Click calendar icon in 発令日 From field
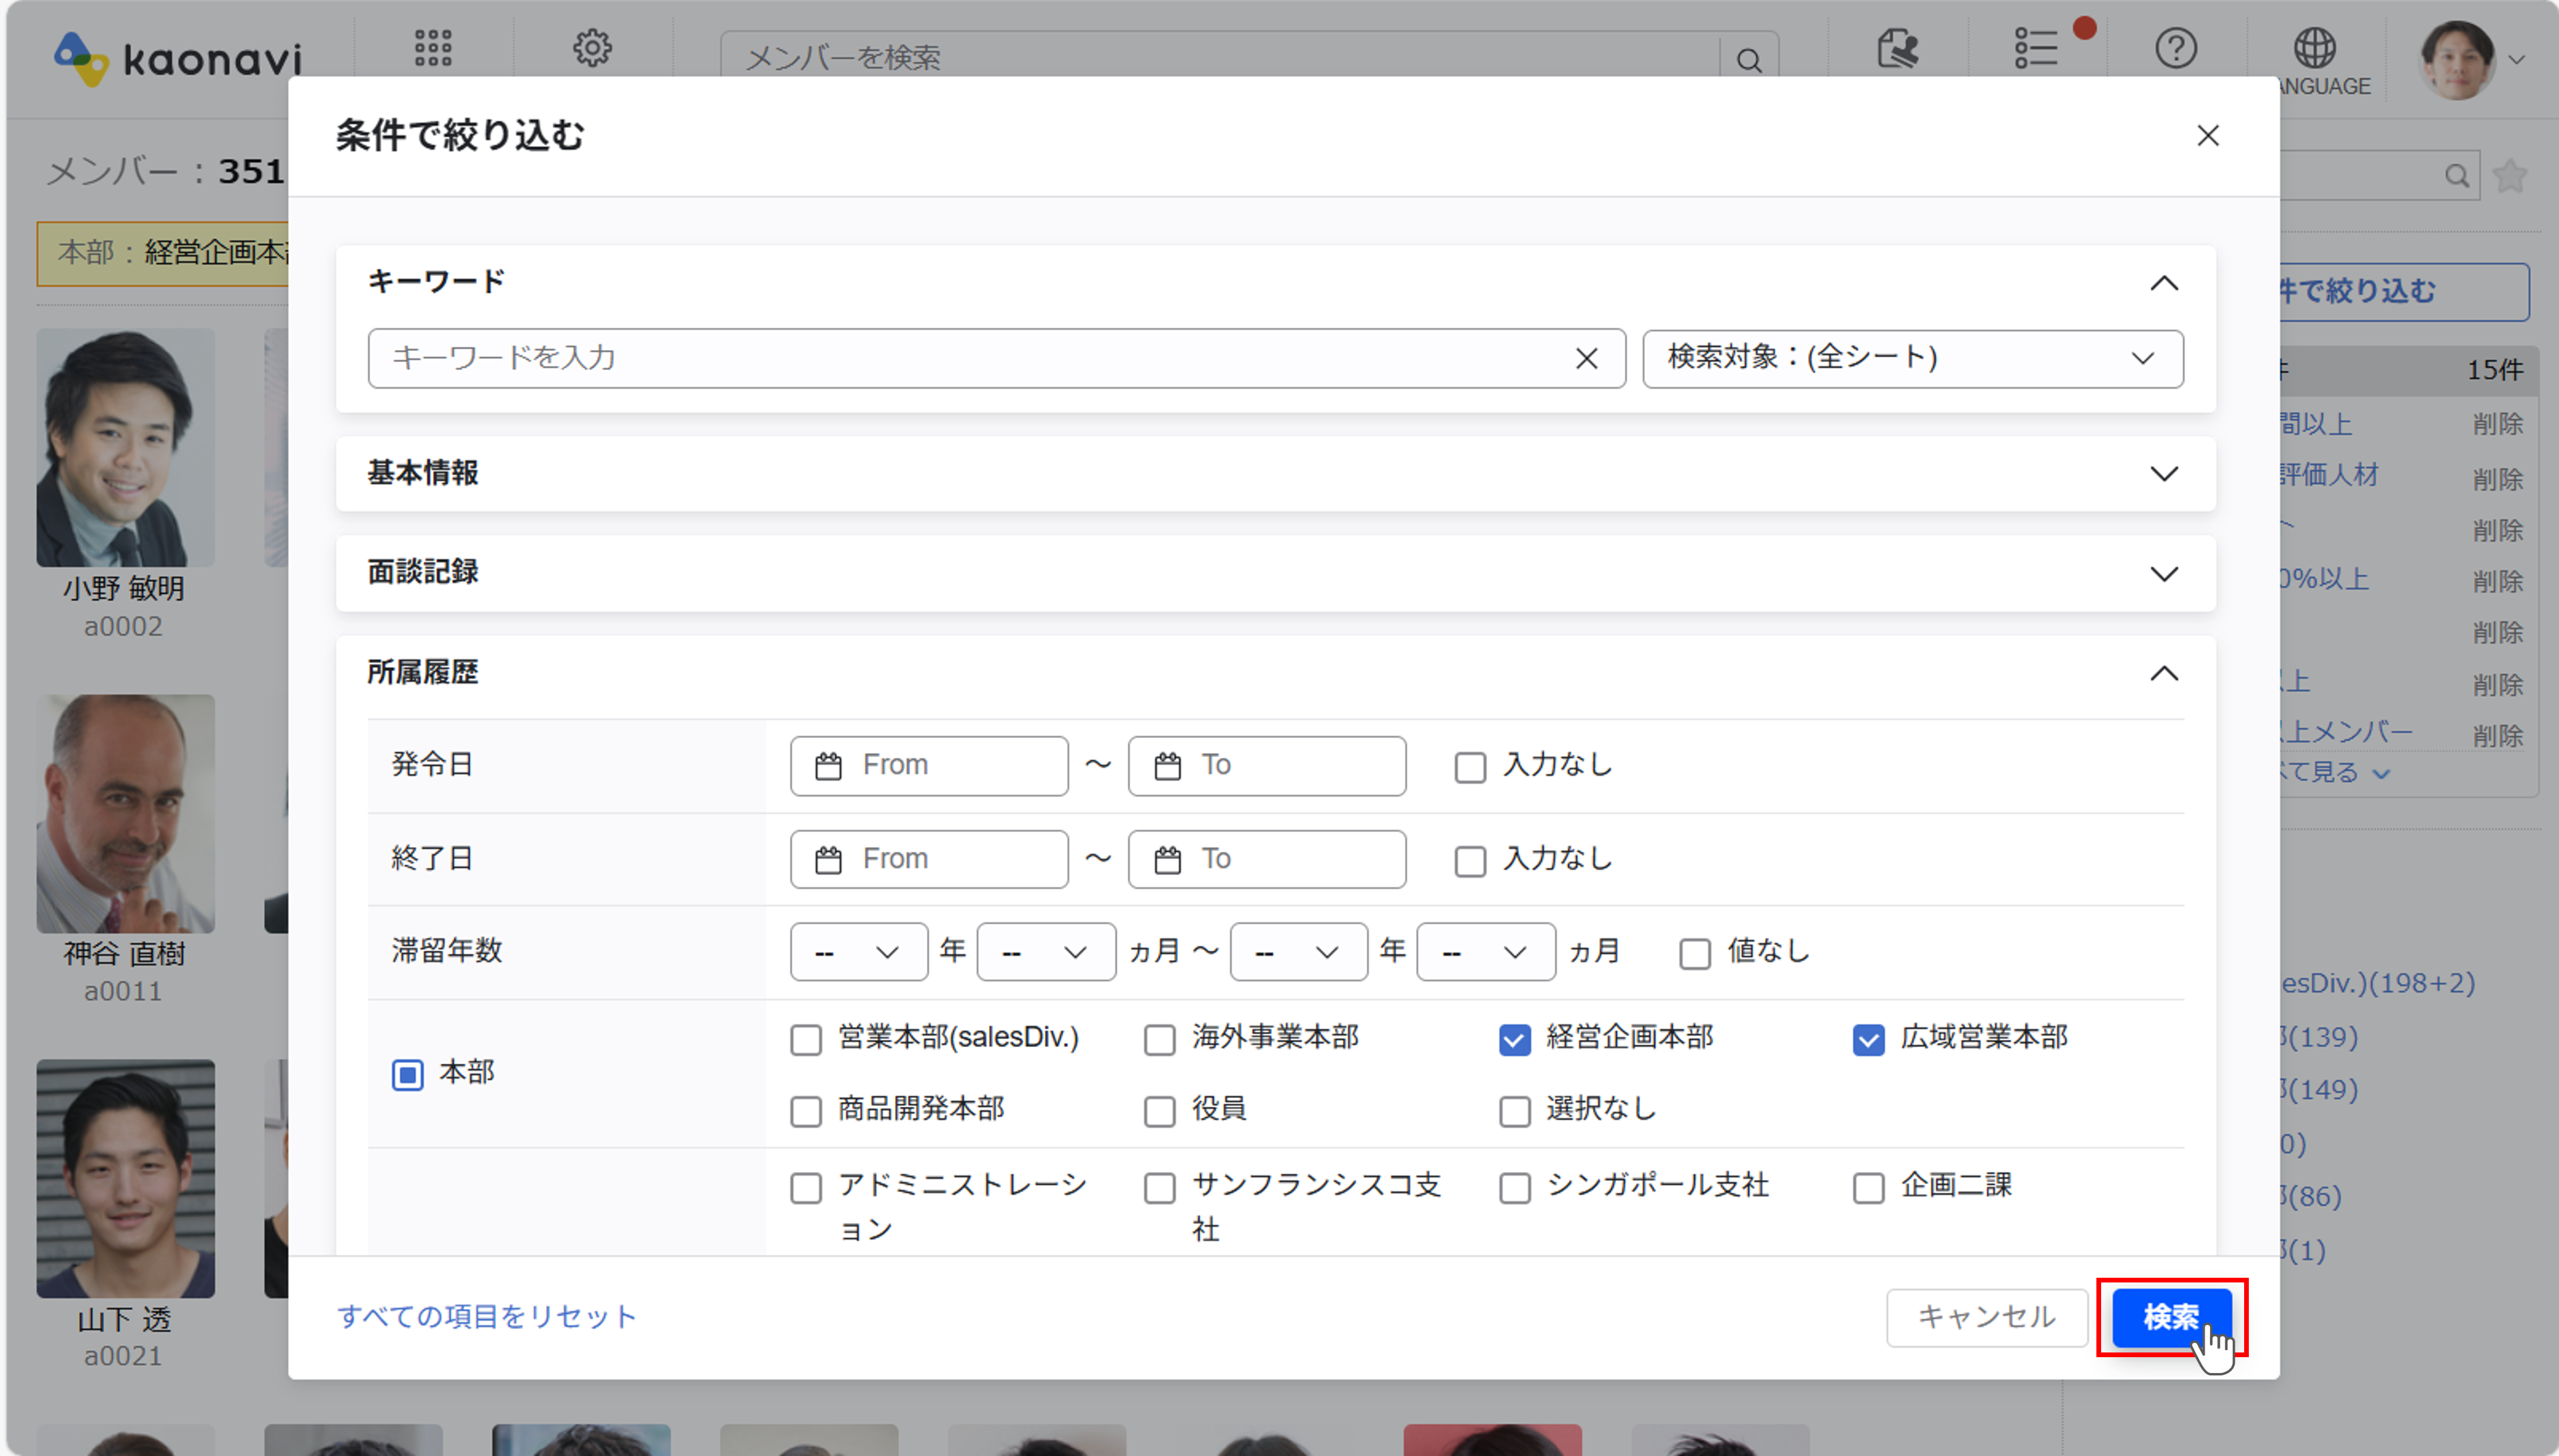 (x=828, y=766)
